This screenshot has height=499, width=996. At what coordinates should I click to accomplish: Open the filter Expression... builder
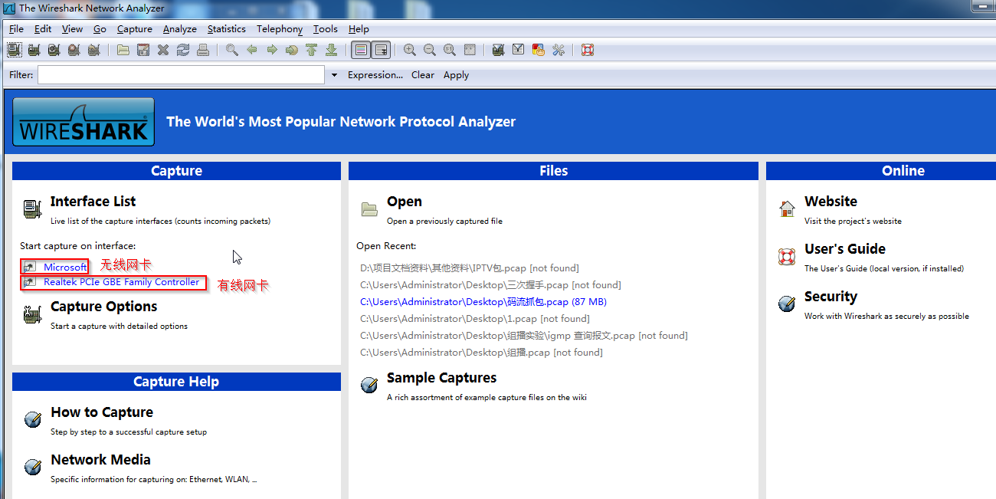(x=375, y=75)
